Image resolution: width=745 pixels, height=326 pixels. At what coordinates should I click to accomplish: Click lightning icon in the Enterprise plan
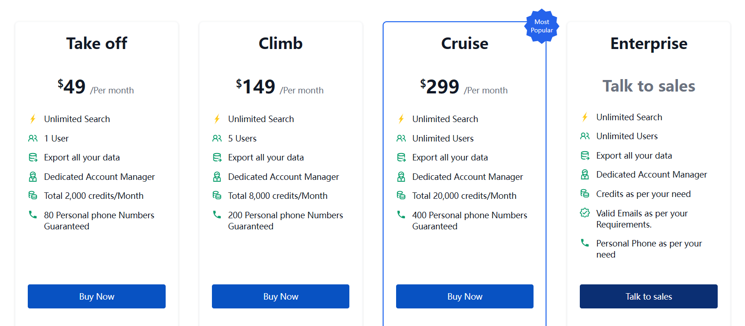pos(585,117)
